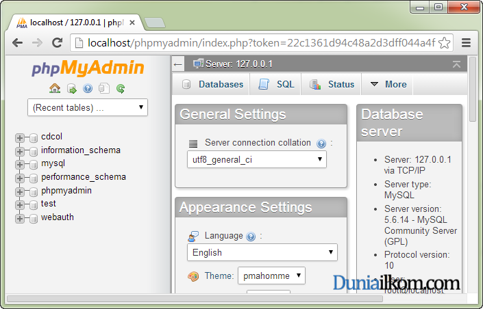Go back with browser back arrow

point(18,43)
